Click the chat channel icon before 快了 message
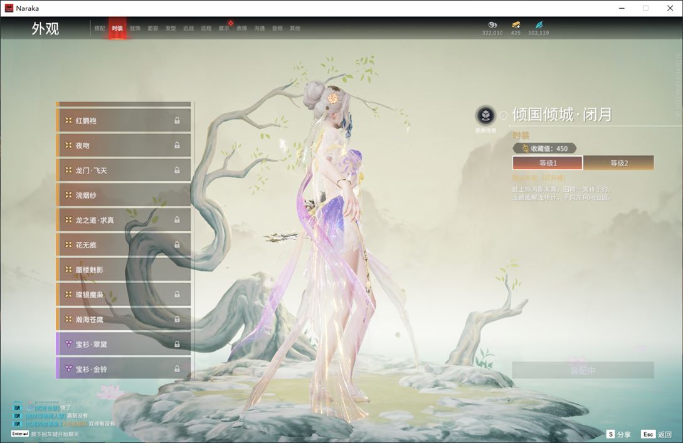Screen dimensions: 683x443 [x=17, y=408]
